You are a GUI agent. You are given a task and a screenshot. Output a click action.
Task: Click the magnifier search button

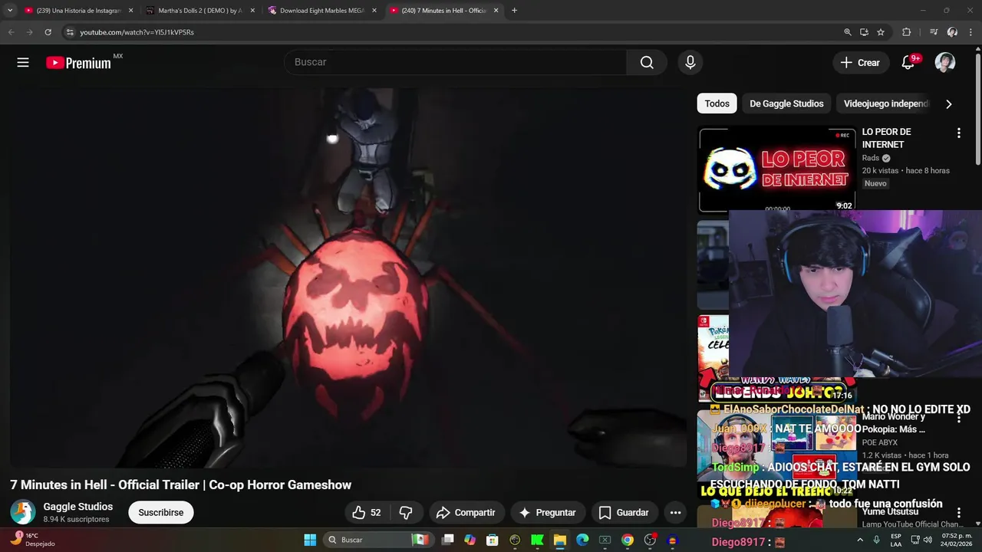(x=647, y=62)
